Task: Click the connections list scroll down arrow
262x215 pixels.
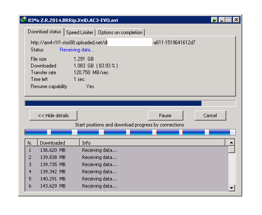Action: (x=232, y=188)
